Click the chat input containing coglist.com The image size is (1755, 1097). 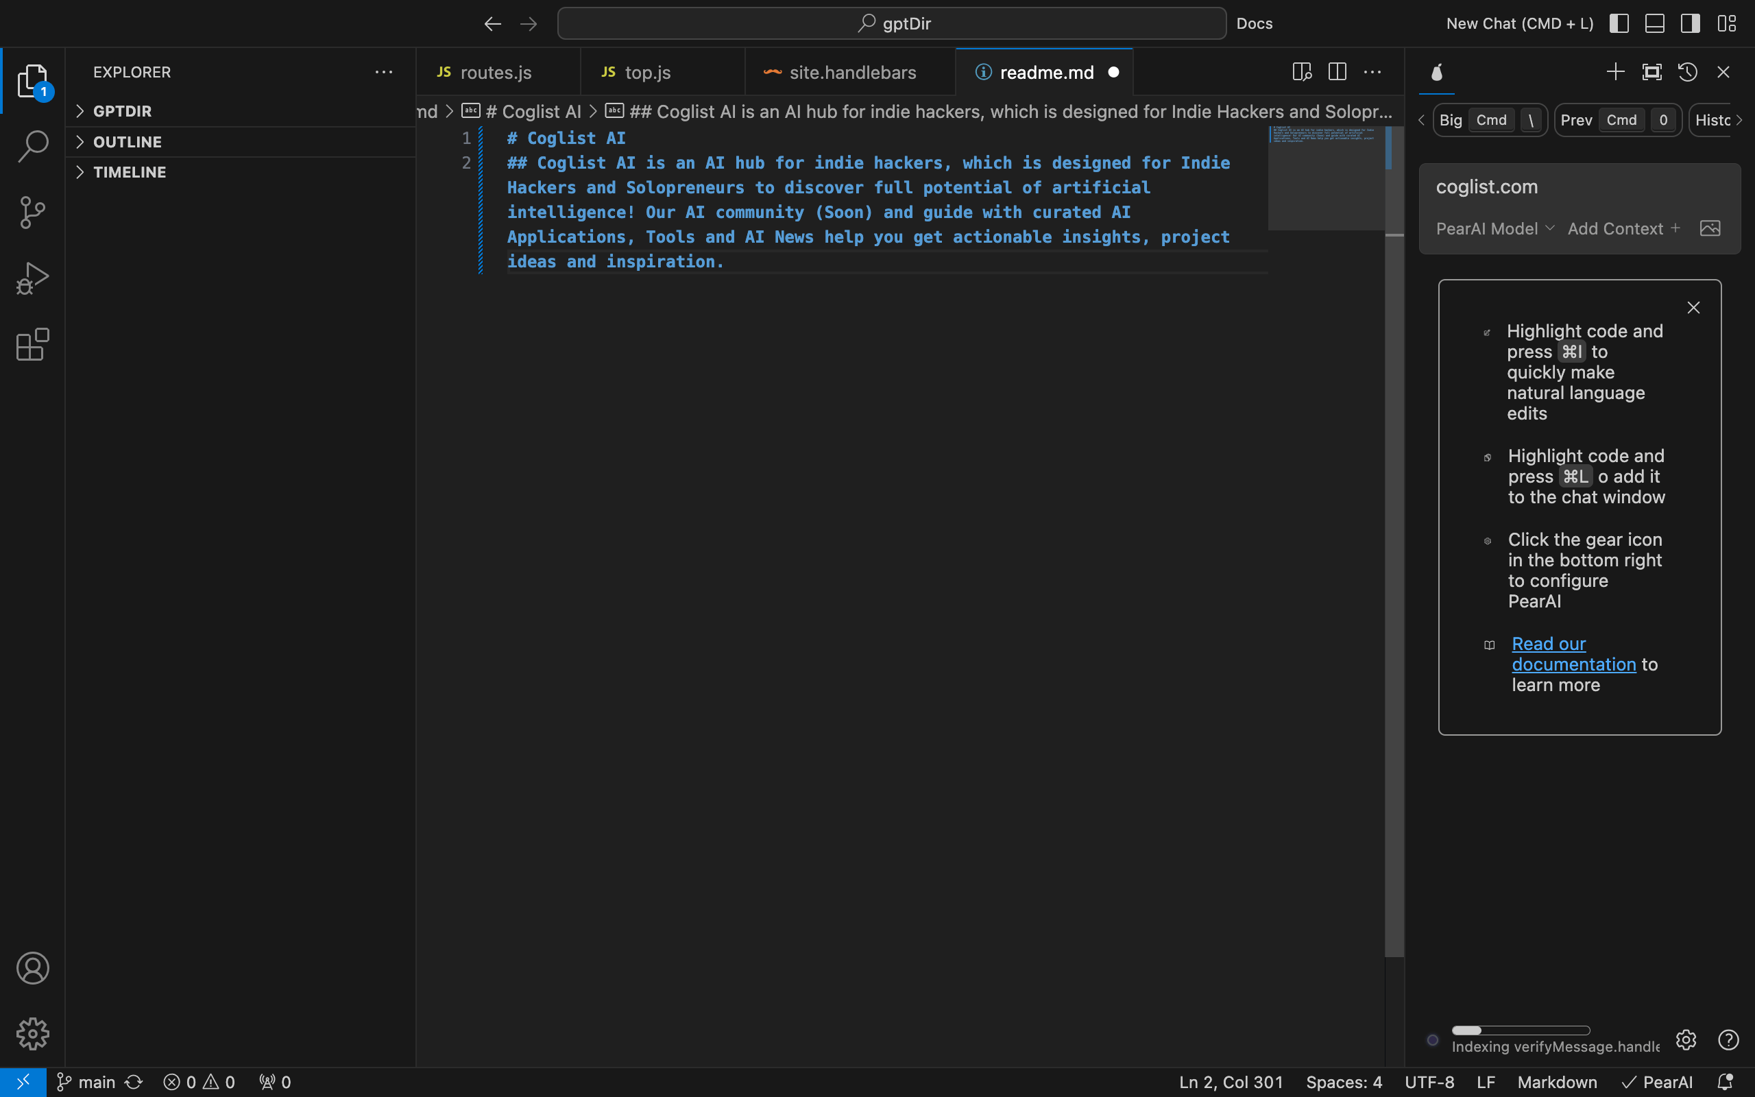pyautogui.click(x=1579, y=187)
